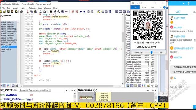196x110 pixels.
Task: Go back with the blue left arrow
Action: (x=81, y=12)
